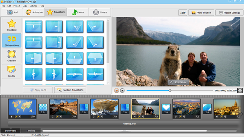
Task: Select the Standard transitions category
Action: (12, 25)
